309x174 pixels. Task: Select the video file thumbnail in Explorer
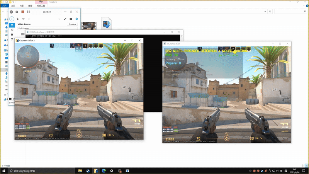click(89, 26)
